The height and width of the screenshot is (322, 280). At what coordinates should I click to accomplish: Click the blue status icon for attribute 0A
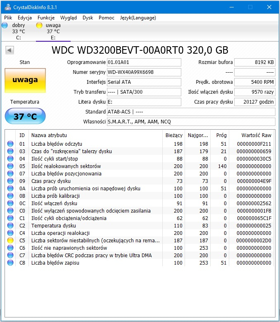click(x=10, y=188)
